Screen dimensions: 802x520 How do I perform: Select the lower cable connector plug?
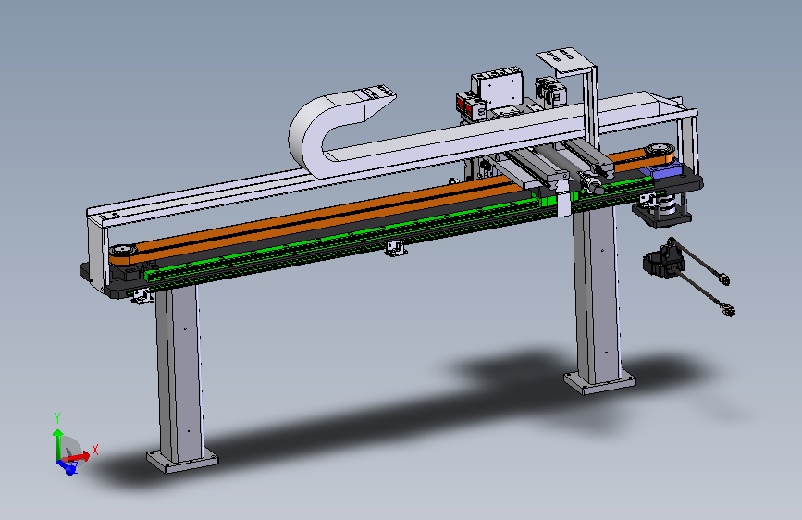pyautogui.click(x=727, y=310)
